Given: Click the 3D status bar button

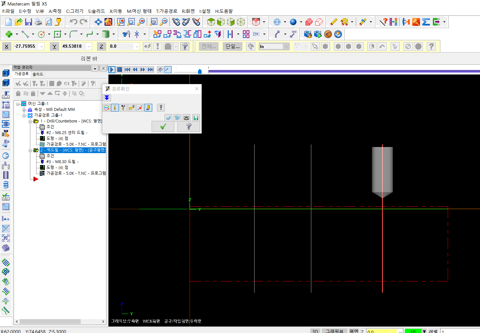Looking at the screenshot, I should [x=315, y=331].
